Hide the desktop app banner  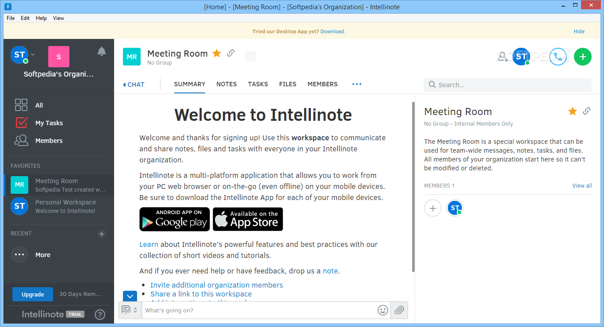[579, 31]
